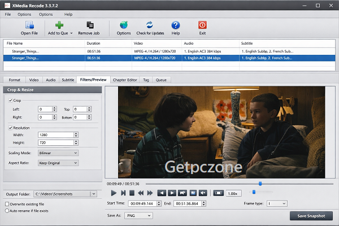
Task: Click the Height stepper arrows
Action: pos(76,142)
